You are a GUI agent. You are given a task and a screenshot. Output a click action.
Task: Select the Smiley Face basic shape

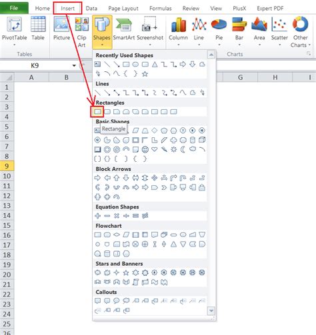145,149
